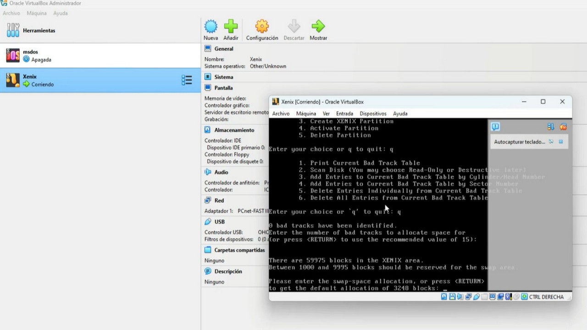Open Máquina menu in the Xenix window

(x=306, y=114)
